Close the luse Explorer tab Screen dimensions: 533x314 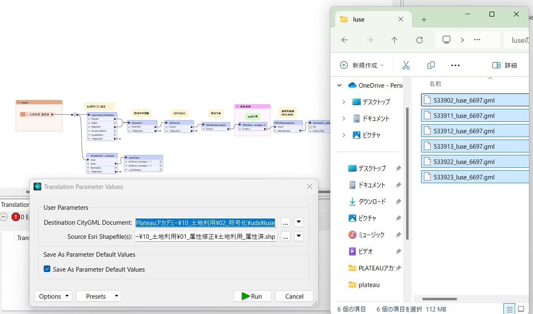tap(401, 19)
